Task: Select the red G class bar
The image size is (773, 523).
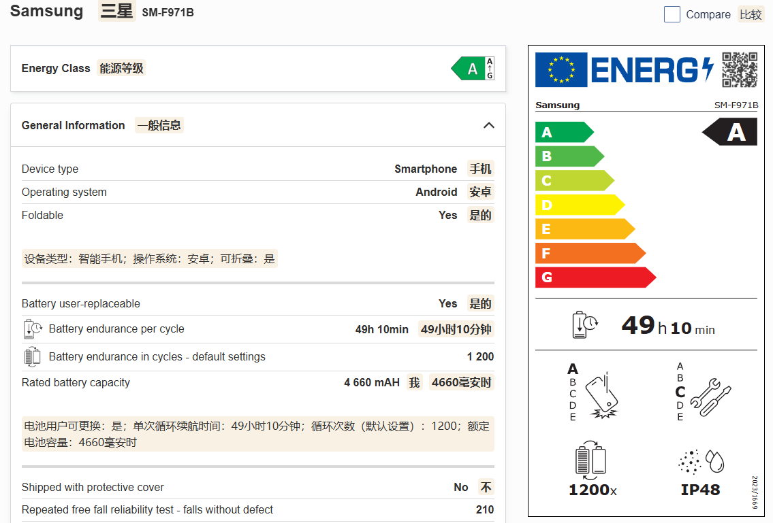Action: [595, 277]
